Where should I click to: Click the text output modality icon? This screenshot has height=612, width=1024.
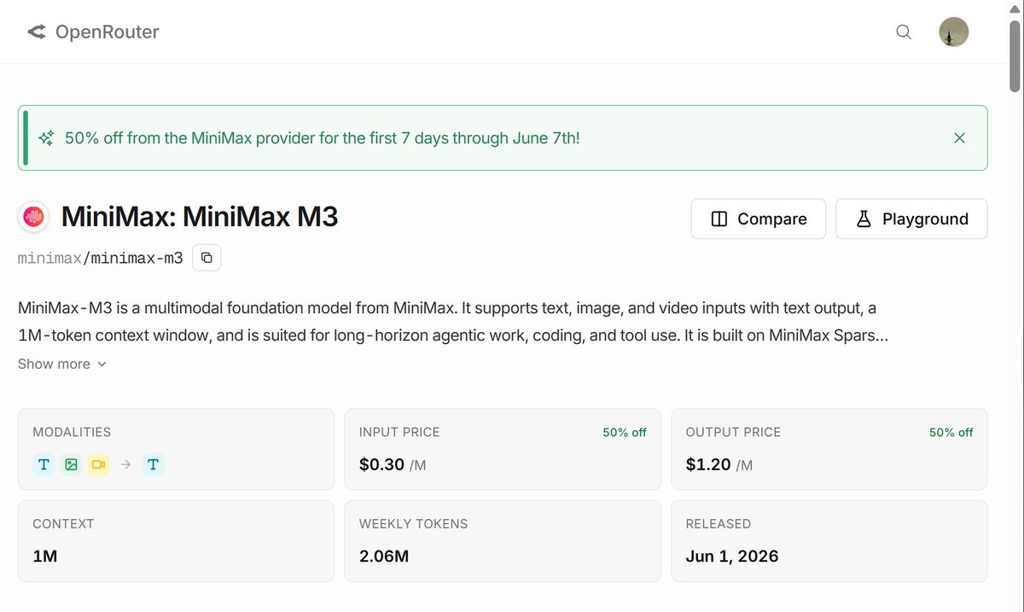click(x=153, y=464)
